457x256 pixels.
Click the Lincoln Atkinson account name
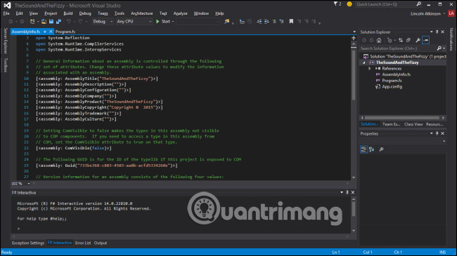coord(425,13)
